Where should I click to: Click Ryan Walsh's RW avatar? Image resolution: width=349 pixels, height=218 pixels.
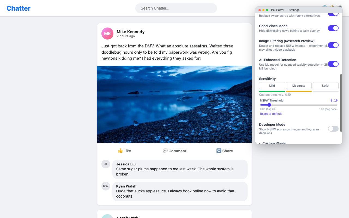tap(106, 186)
